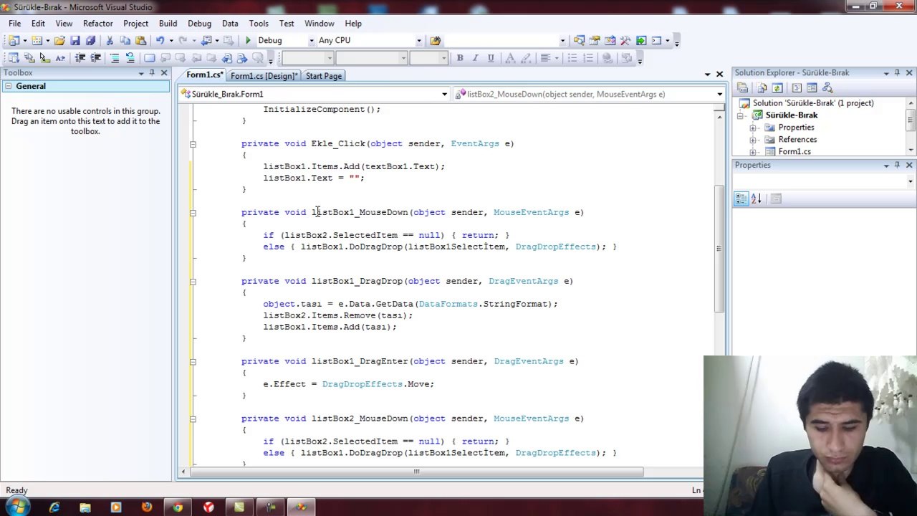Close the active Form1.cs document tab
Viewport: 917px width, 516px height.
719,74
